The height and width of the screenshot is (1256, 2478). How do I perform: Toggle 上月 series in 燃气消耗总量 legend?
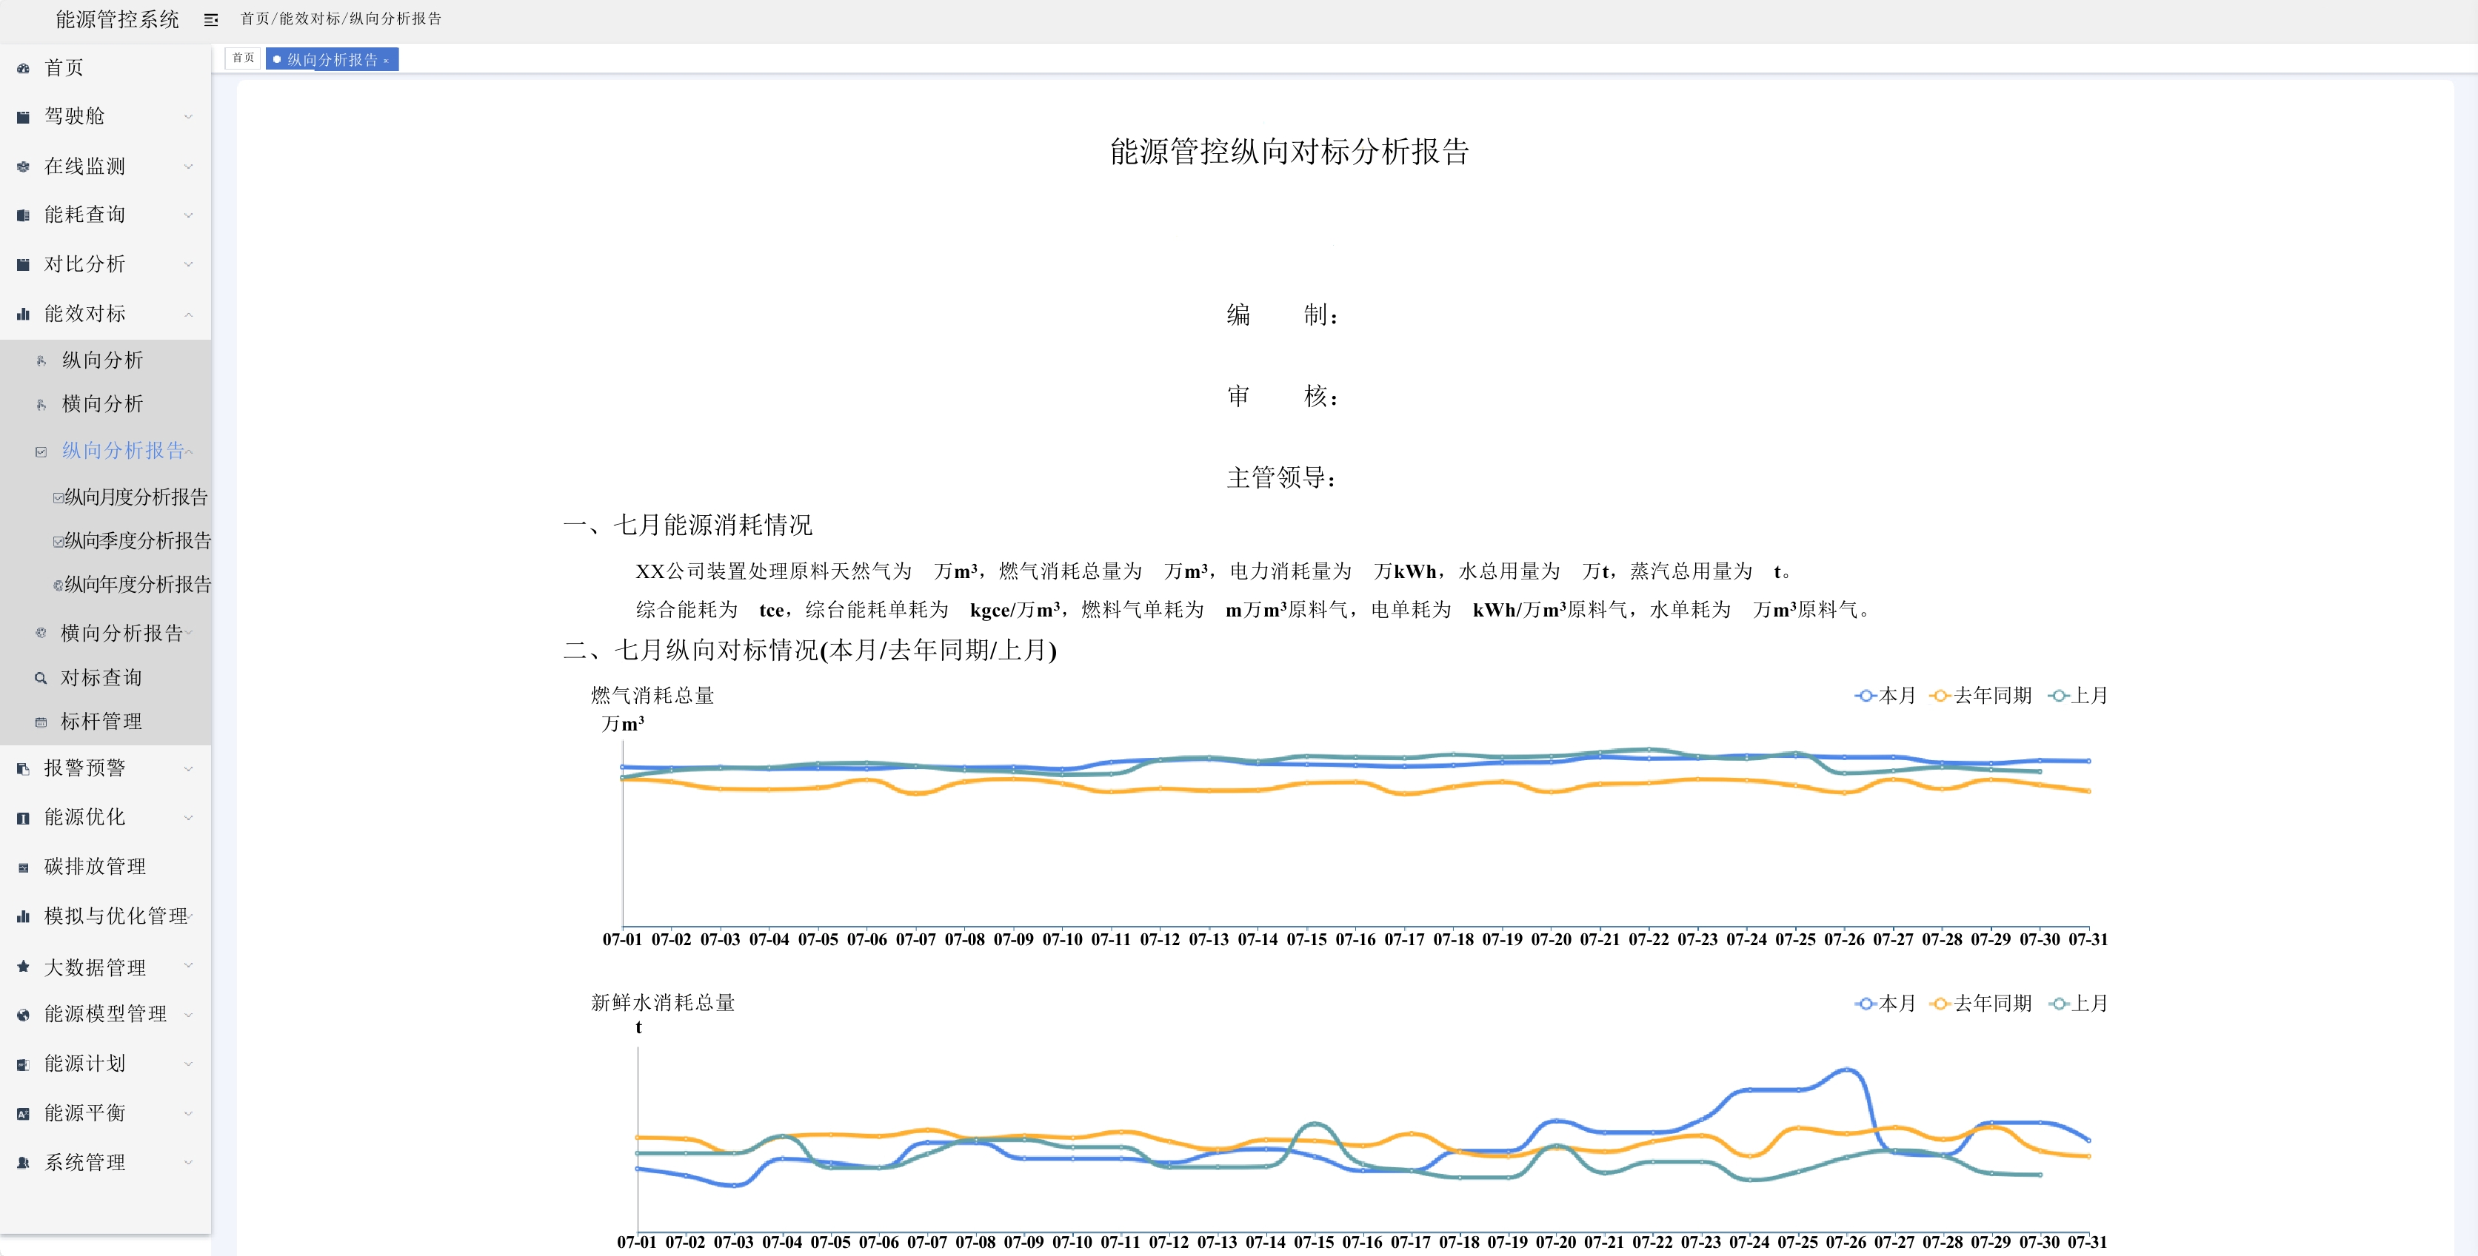(2077, 695)
